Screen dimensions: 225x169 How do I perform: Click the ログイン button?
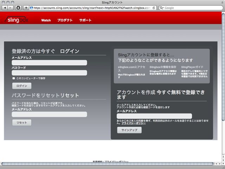pos(22,86)
